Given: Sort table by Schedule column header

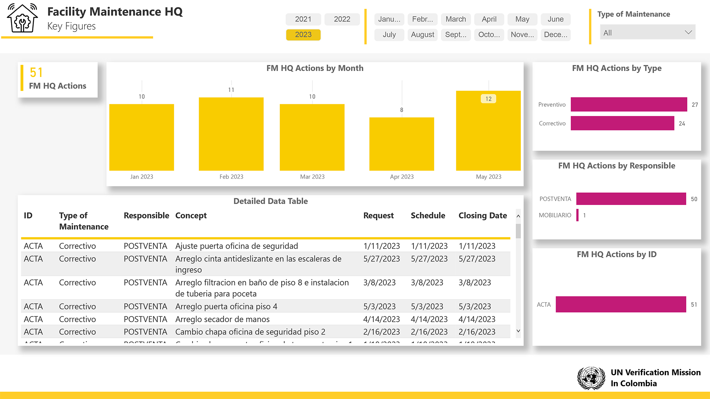Looking at the screenshot, I should [428, 216].
